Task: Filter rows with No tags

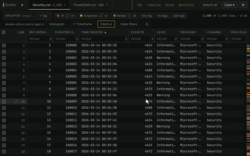Action: [x=162, y=16]
